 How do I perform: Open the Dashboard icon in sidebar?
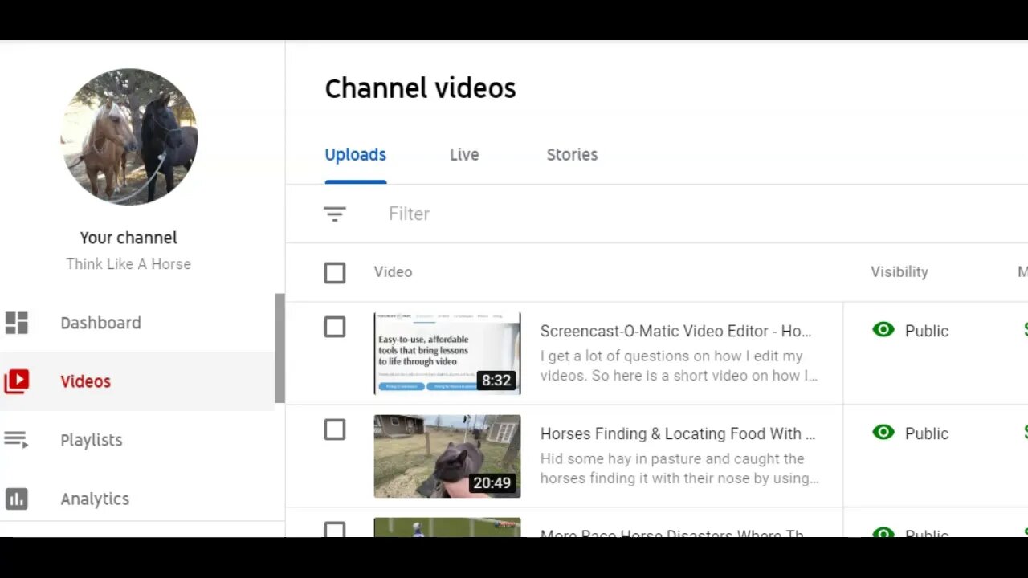(x=16, y=323)
